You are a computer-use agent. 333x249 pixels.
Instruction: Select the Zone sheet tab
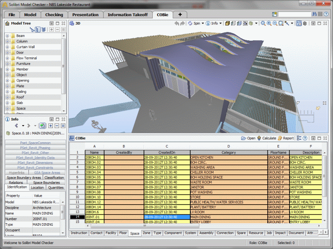point(147,233)
